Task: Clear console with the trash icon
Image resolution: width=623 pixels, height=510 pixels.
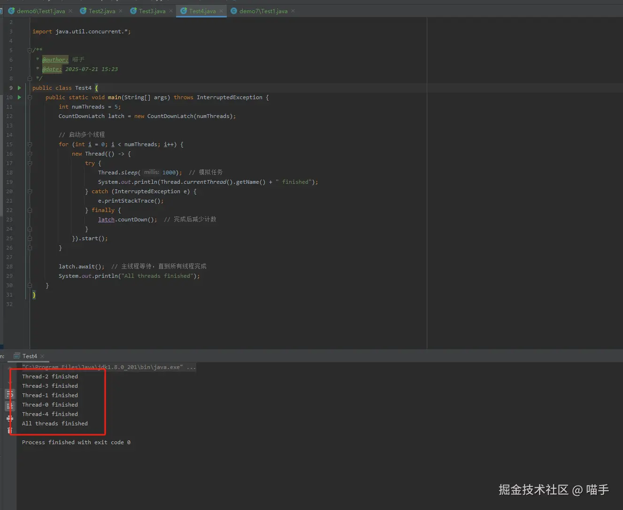Action: (x=10, y=430)
